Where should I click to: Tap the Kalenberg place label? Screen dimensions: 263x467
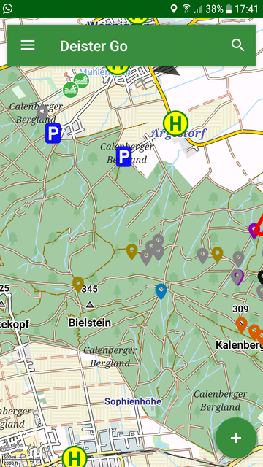tap(239, 345)
